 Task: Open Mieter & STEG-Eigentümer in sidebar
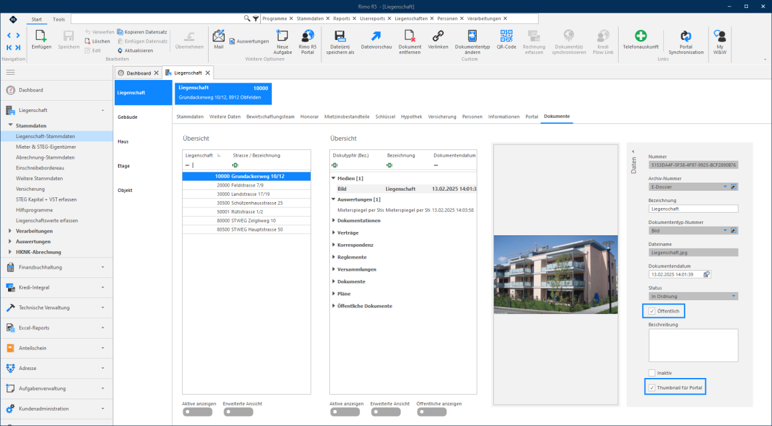46,147
